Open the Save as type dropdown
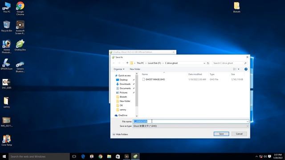This screenshot has height=160, width=285. pyautogui.click(x=248, y=126)
